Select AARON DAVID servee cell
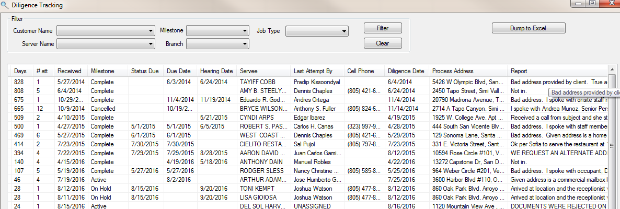This screenshot has height=209, width=620. pos(264,153)
